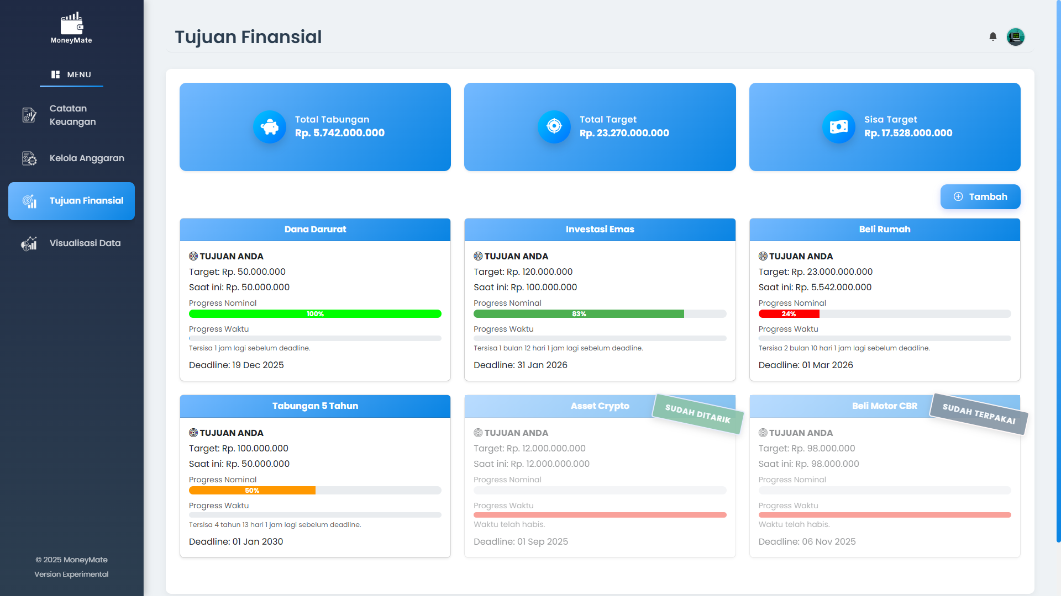Viewport: 1061px width, 596px height.
Task: Click the SUDAH DITARIK stamp badge
Action: [x=697, y=414]
